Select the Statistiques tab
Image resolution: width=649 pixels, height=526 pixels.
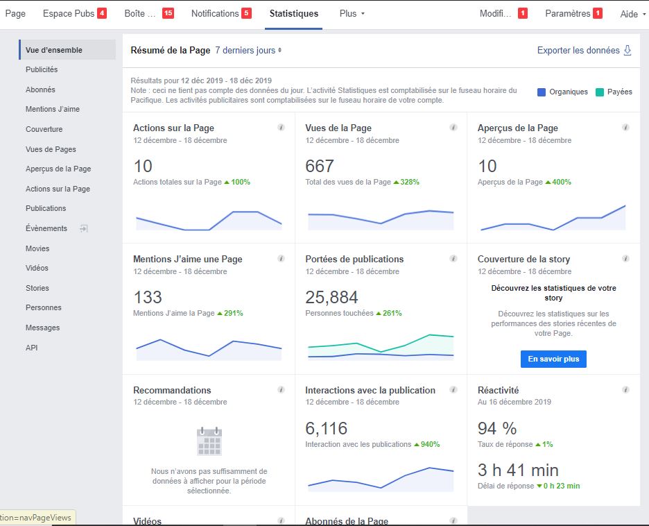pyautogui.click(x=294, y=13)
